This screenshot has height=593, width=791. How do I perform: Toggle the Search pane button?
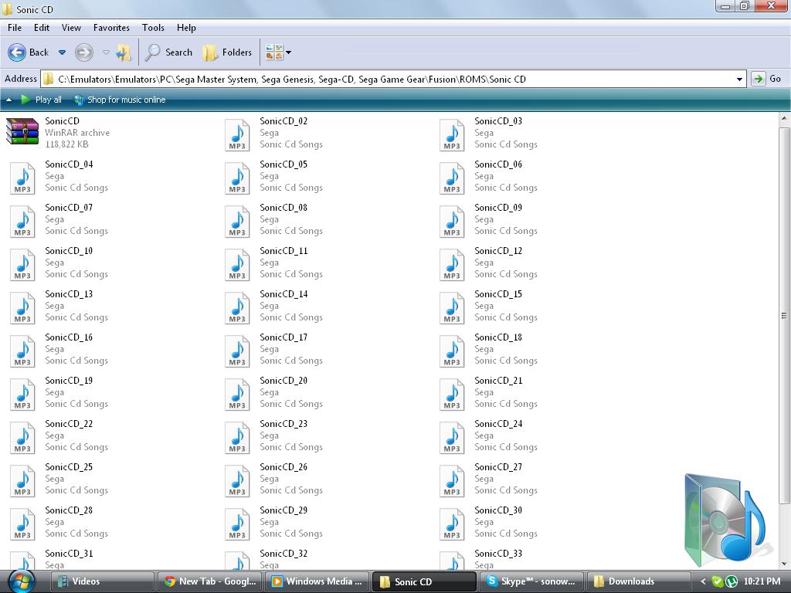click(x=168, y=53)
